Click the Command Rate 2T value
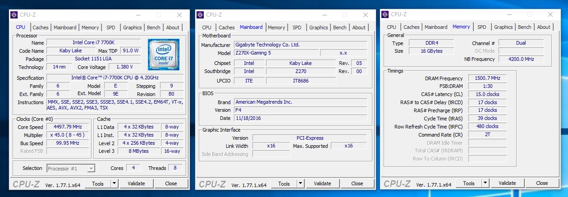 click(487, 134)
